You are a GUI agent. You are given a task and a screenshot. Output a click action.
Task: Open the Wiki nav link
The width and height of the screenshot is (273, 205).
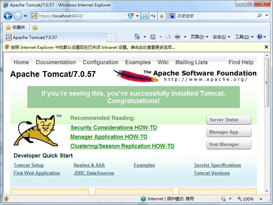click(163, 62)
